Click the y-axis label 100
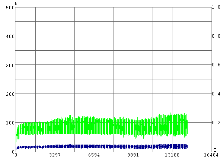Image resolution: width=220 pixels, height=158 pixels. pos(10,123)
